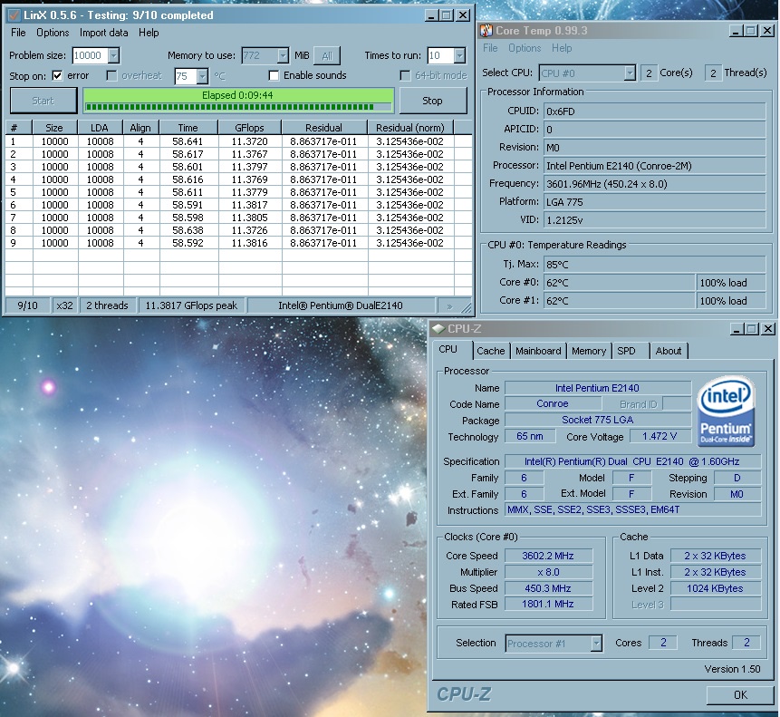Open LinX Import data menu
780x717 pixels.
click(x=103, y=33)
